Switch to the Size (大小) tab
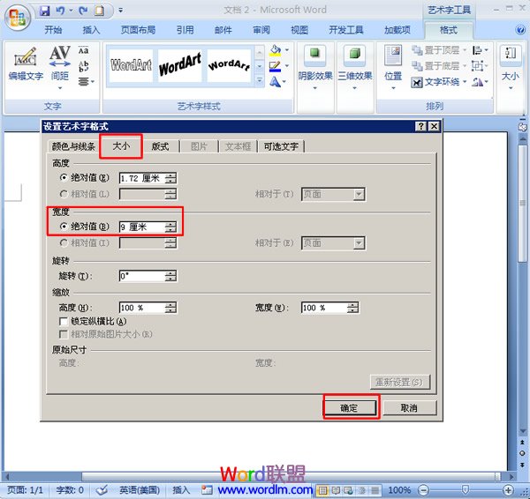This screenshot has width=530, height=499. point(121,145)
